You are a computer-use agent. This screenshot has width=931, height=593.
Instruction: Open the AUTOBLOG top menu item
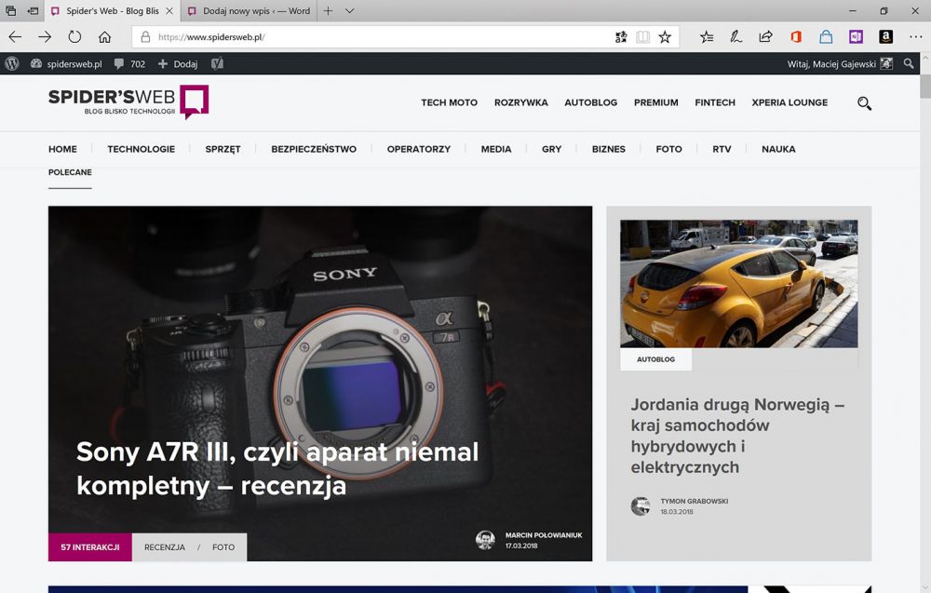tap(591, 102)
